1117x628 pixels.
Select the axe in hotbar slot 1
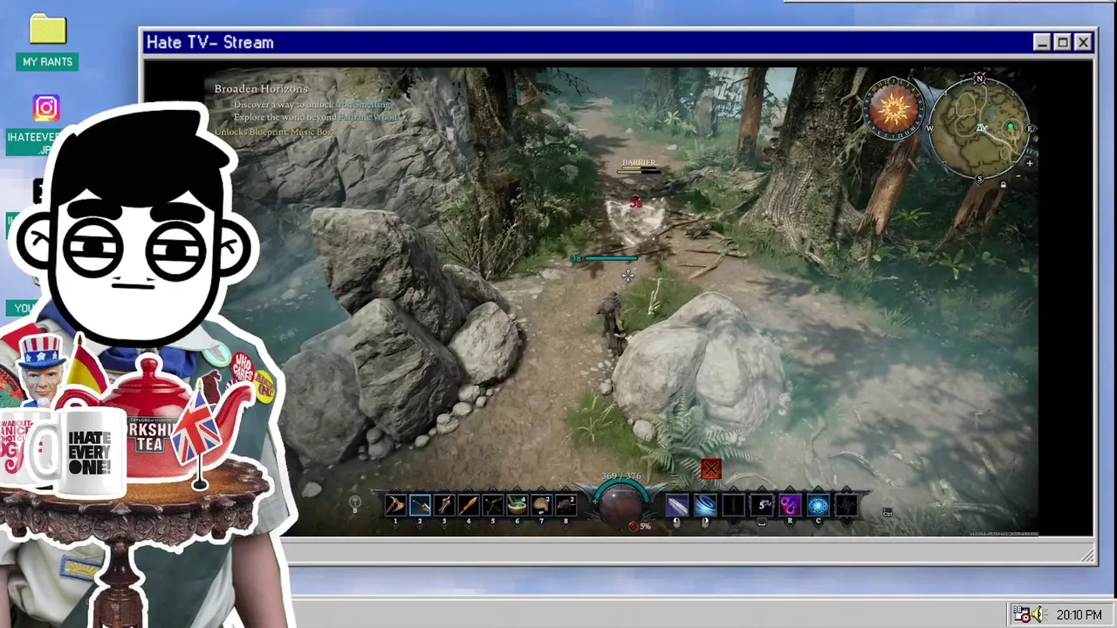tap(395, 505)
